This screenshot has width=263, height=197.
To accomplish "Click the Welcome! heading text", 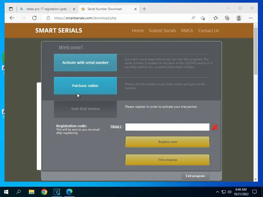I will point(71,47).
